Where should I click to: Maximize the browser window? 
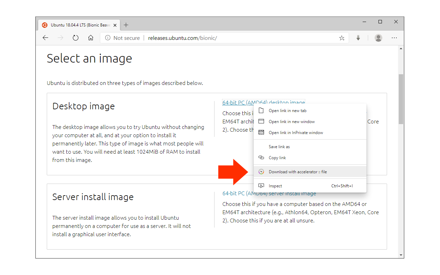pyautogui.click(x=380, y=22)
